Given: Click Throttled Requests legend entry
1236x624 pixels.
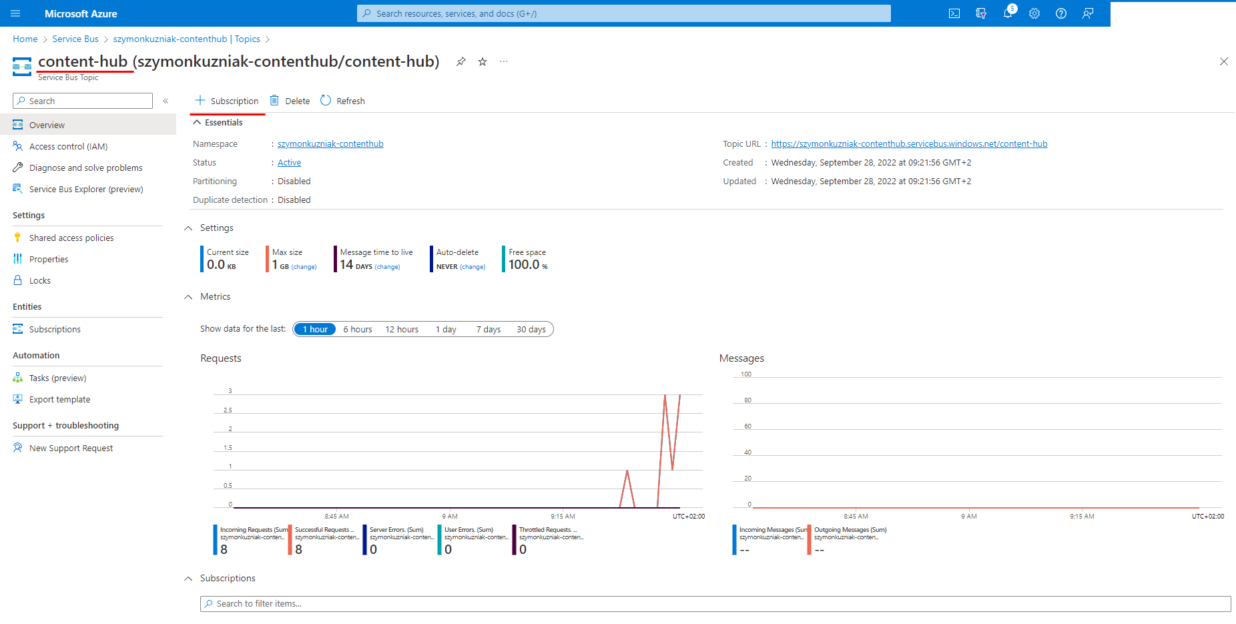Looking at the screenshot, I should (548, 540).
